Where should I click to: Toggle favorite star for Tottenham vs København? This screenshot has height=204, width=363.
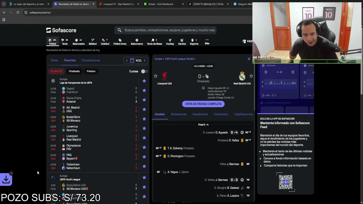tap(144, 166)
